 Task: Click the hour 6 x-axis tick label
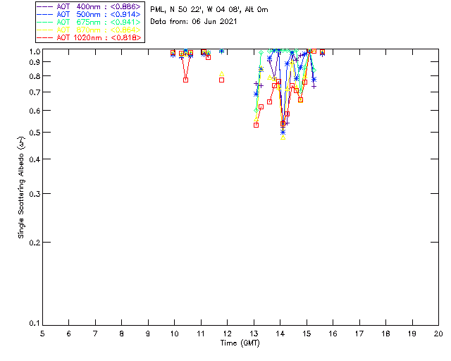click(x=69, y=334)
